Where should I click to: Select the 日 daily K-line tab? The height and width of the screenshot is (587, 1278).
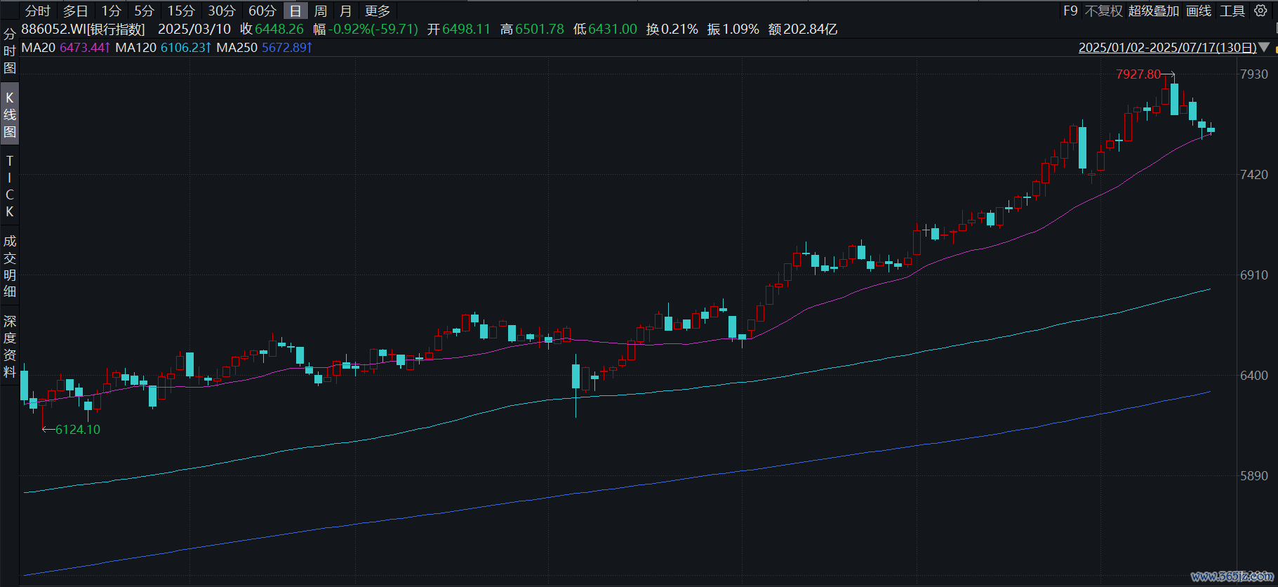click(x=295, y=11)
